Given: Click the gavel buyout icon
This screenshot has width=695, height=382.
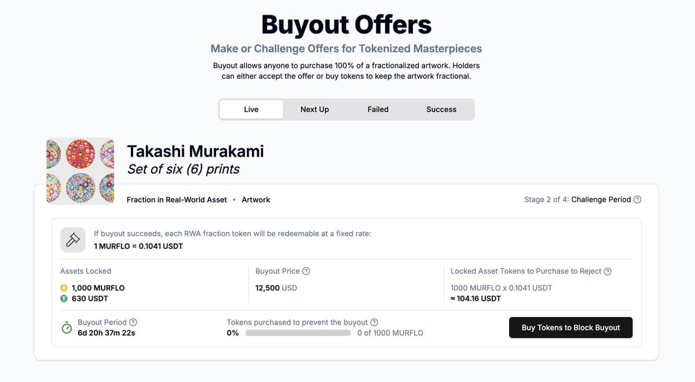Looking at the screenshot, I should coord(72,240).
